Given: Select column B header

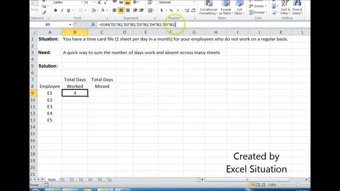Looking at the screenshot, I should click(75, 32).
